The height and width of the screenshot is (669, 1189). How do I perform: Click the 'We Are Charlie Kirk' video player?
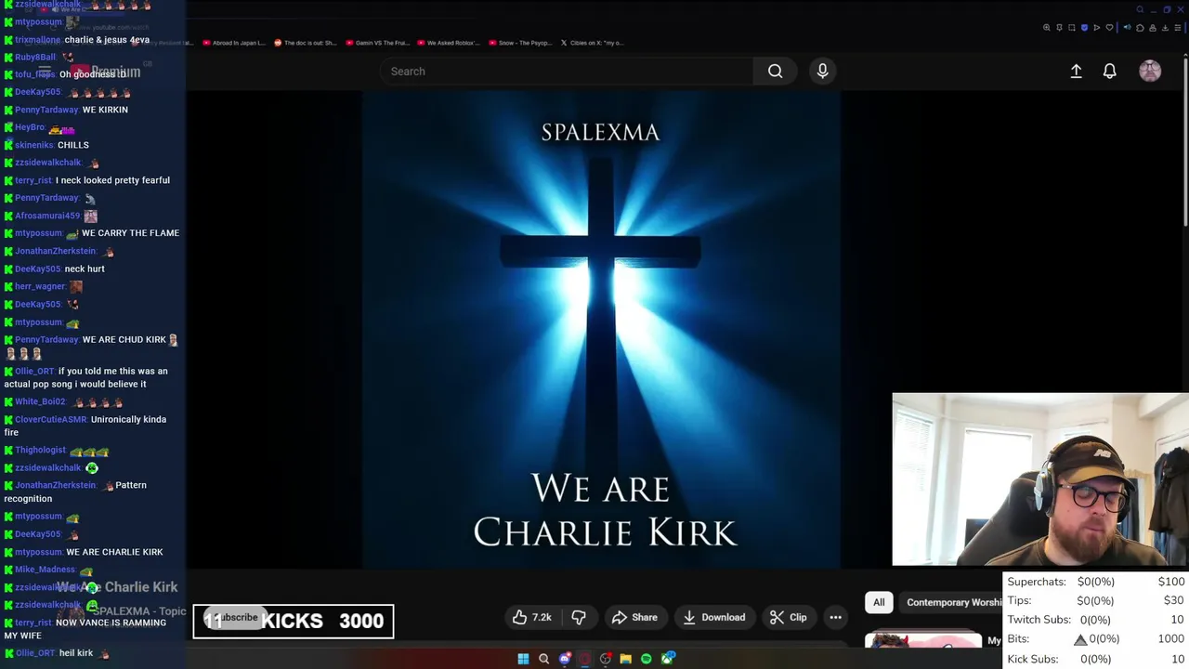(x=601, y=330)
